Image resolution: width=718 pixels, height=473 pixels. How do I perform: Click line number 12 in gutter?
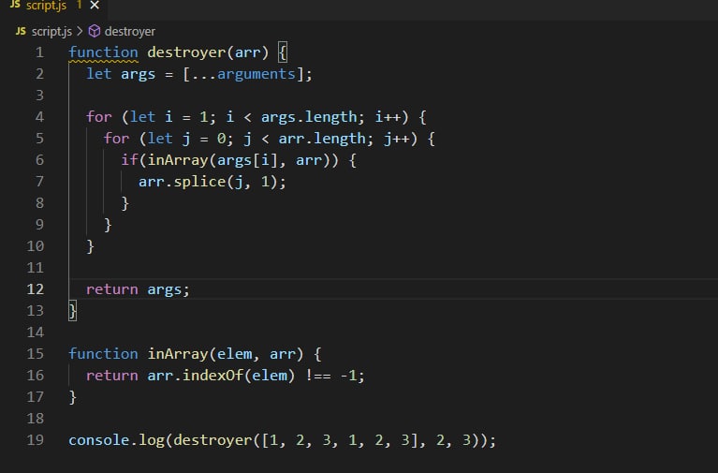pyautogui.click(x=36, y=289)
